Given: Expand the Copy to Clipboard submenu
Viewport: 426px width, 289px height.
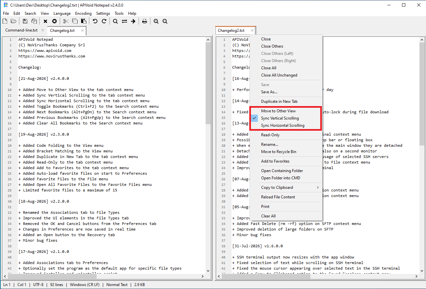Looking at the screenshot, I should click(x=286, y=188).
